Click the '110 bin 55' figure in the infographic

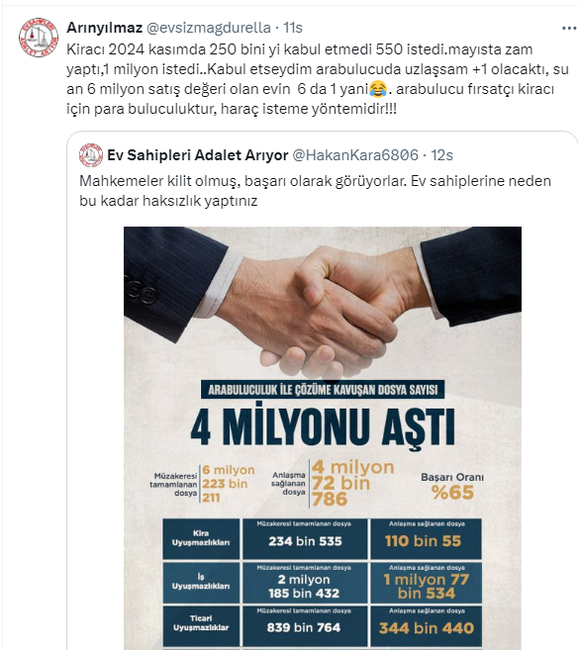(x=423, y=541)
